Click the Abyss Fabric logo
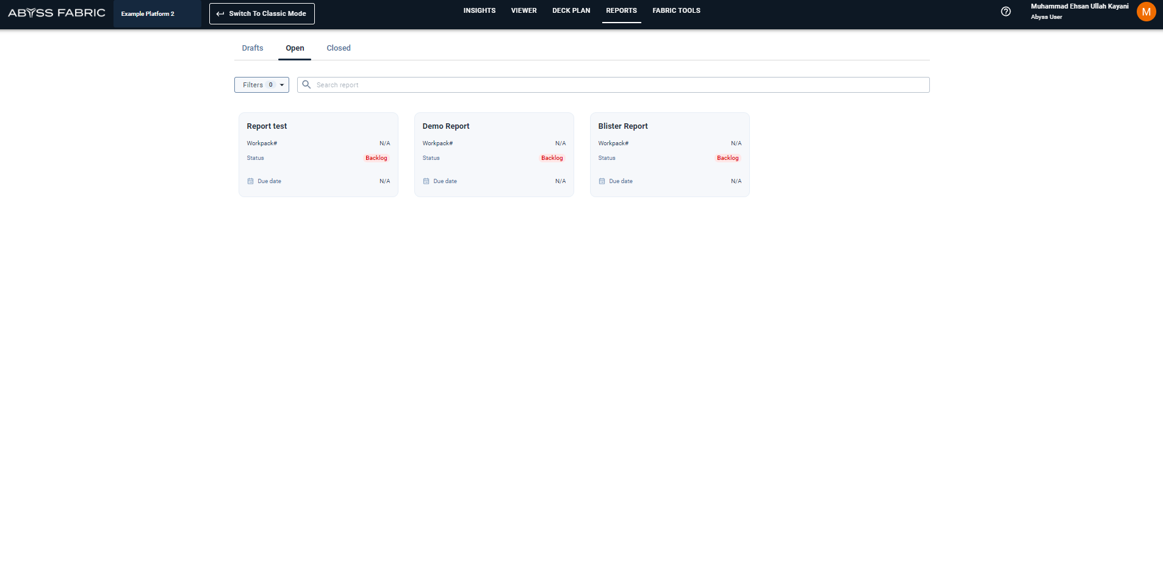 [57, 13]
